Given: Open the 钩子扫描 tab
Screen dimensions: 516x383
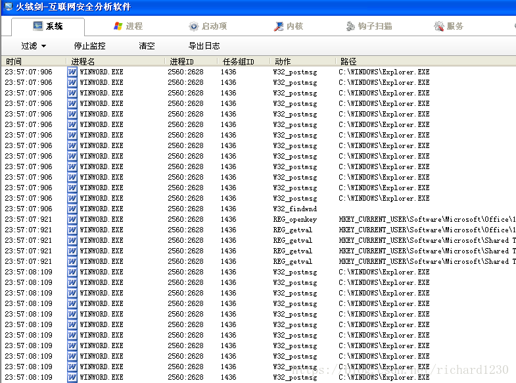Looking at the screenshot, I should (369, 26).
